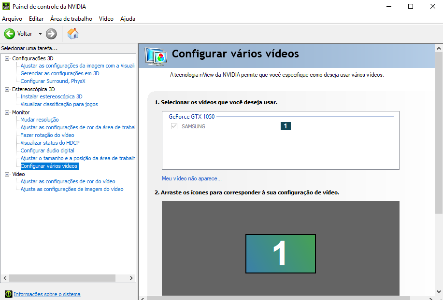
Task: Open Ajustar as configurações de cor do vídeo
Action: (68, 181)
